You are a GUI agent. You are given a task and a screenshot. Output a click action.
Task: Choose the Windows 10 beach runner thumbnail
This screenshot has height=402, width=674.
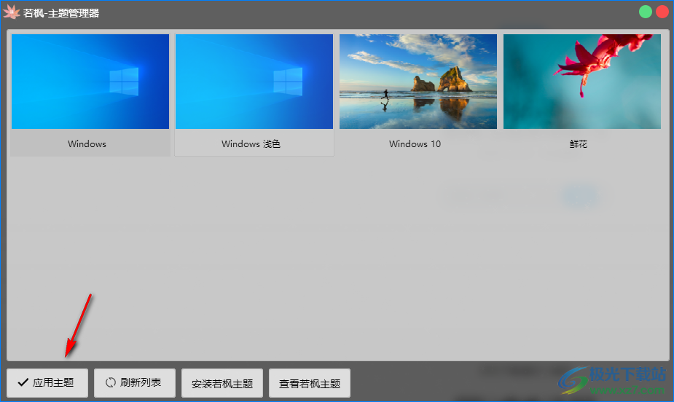418,82
